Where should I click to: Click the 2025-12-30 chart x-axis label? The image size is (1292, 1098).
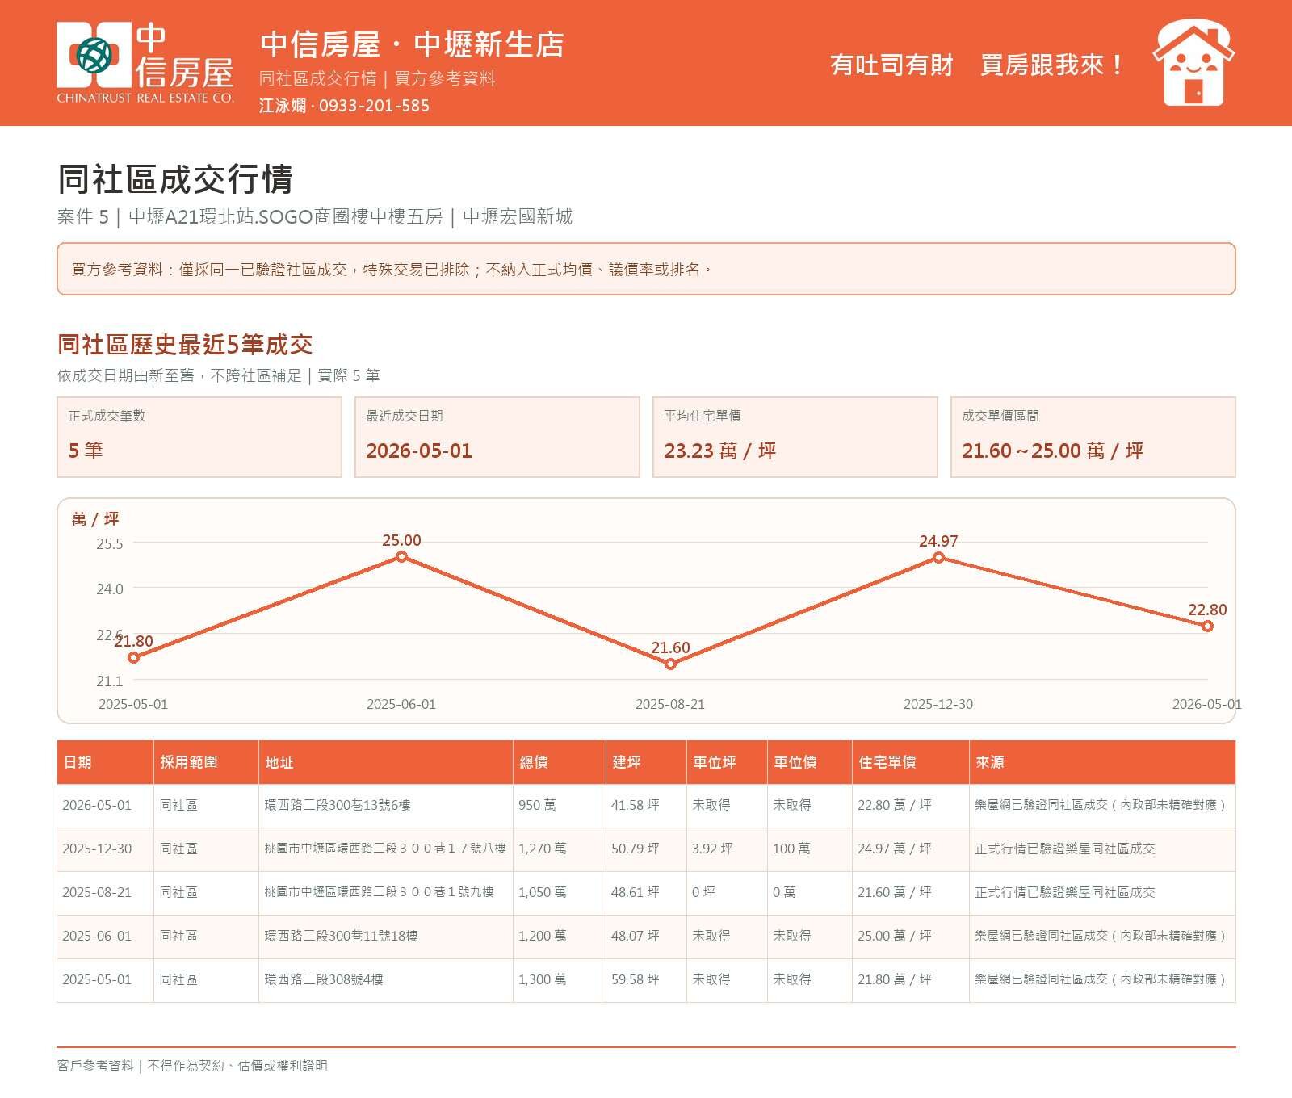coord(938,704)
